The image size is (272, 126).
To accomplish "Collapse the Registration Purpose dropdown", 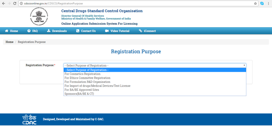I will point(155,65).
